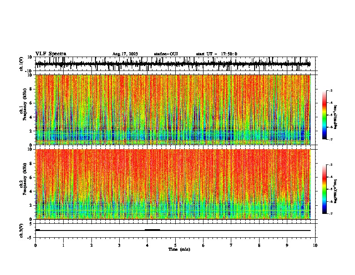The image size is (355, 275).
Task: Click the ch.2 color scale bar
Action: pyautogui.click(x=324, y=189)
